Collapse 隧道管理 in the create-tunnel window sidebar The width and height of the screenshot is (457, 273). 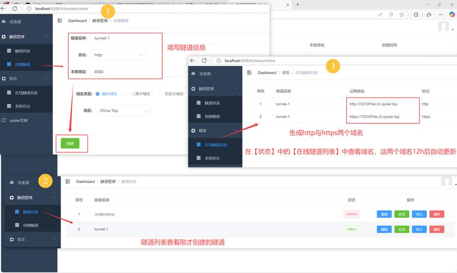(26, 37)
